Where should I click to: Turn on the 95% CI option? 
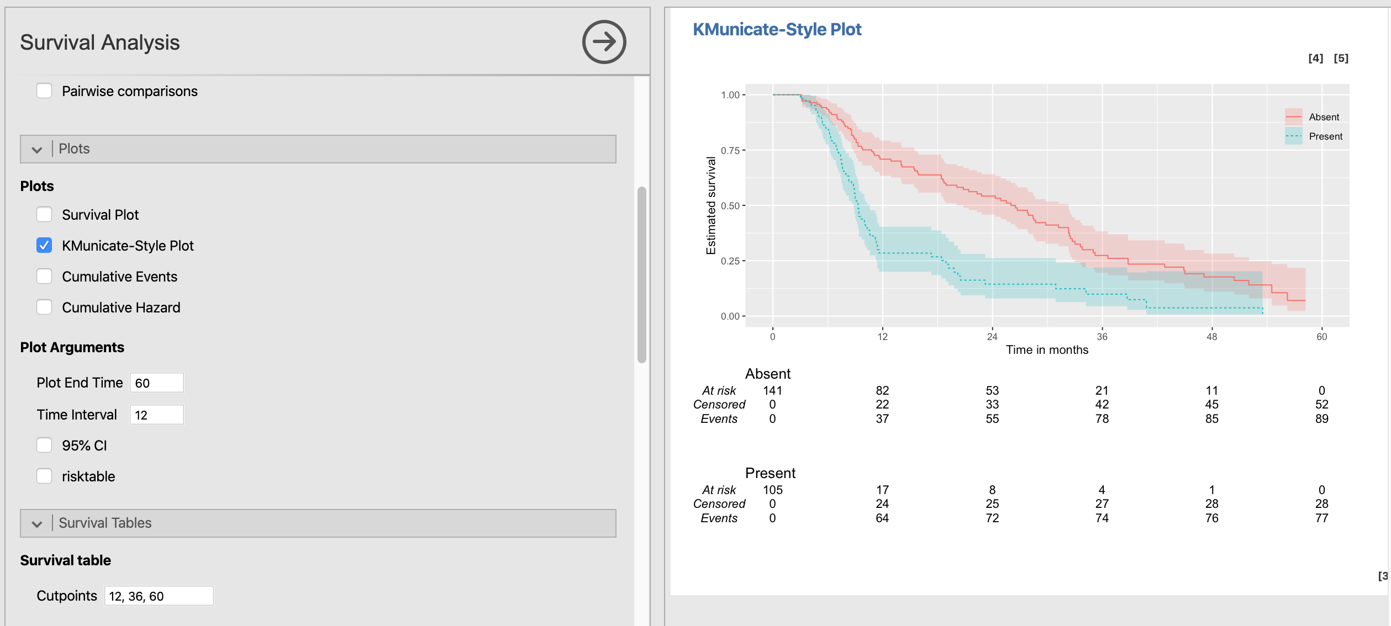tap(44, 445)
